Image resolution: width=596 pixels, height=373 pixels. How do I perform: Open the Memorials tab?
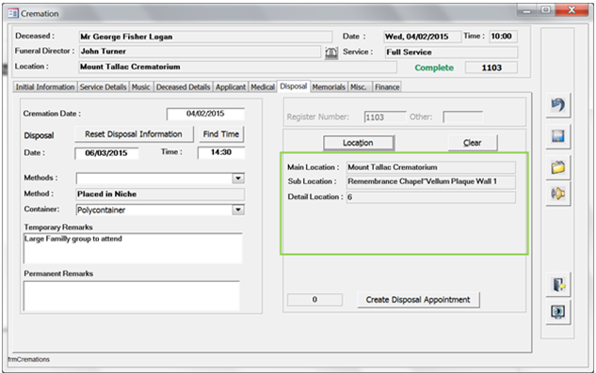click(x=329, y=86)
